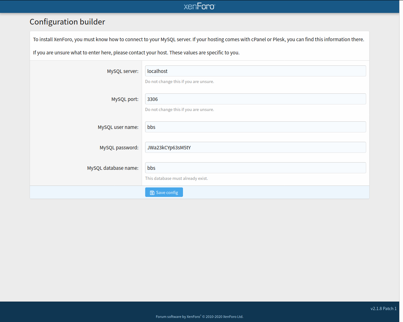Click the 'If you are unsure what to enter' paragraph

136,53
